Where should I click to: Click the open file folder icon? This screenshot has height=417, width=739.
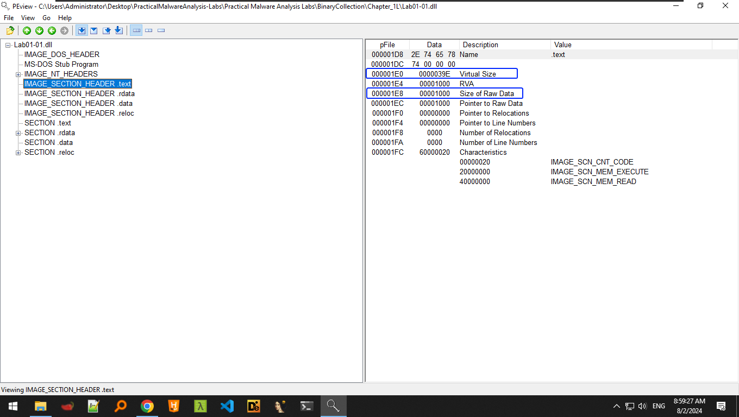click(x=10, y=30)
